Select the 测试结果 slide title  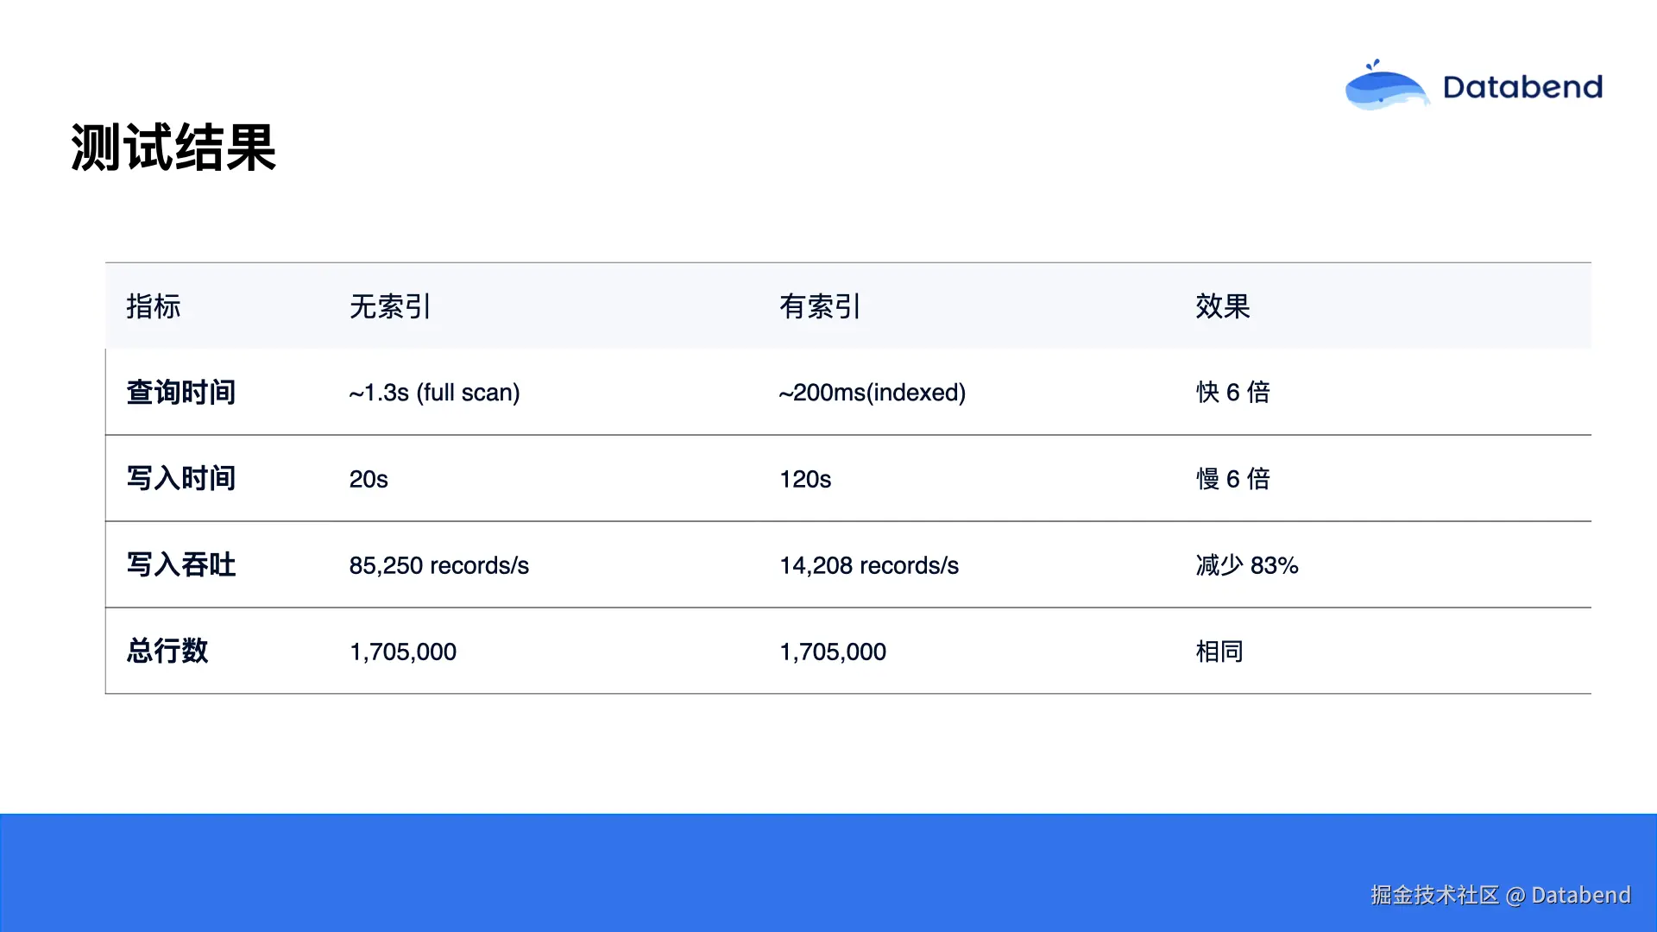(173, 148)
